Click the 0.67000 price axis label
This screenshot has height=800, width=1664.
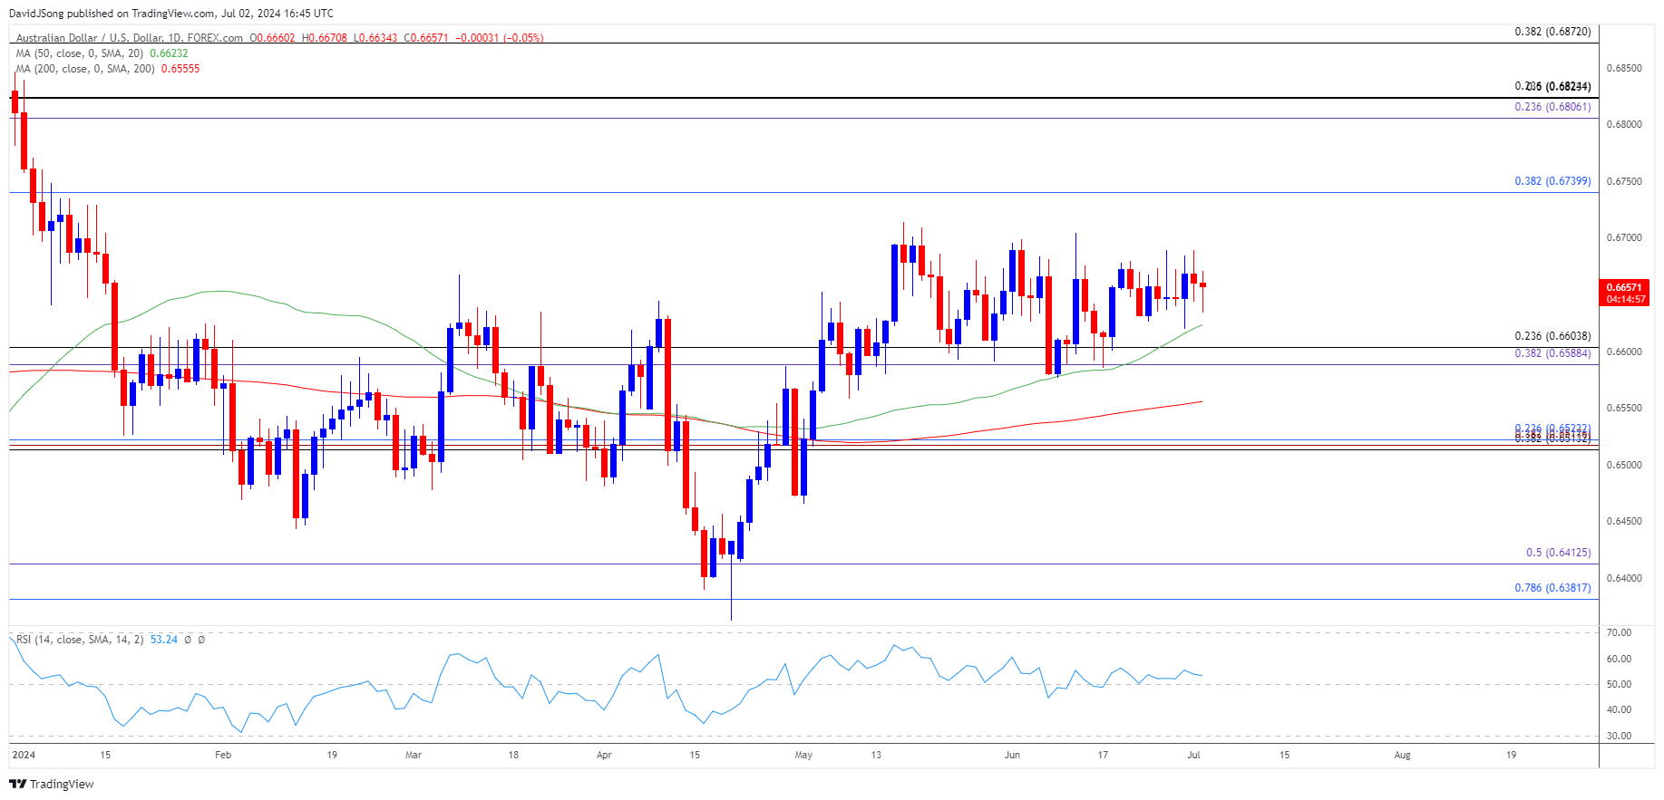[1624, 238]
